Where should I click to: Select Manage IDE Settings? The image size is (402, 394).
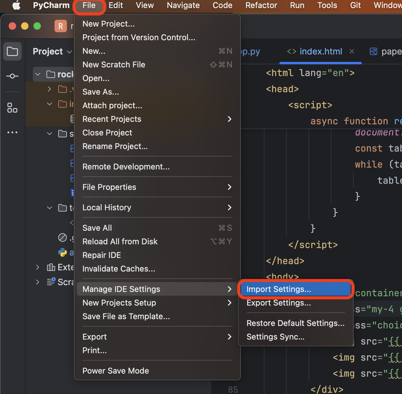(x=157, y=289)
